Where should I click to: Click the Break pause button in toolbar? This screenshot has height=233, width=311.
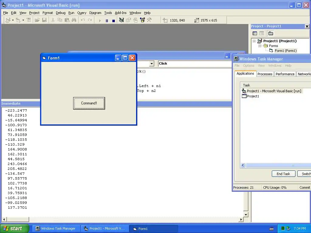click(107, 20)
